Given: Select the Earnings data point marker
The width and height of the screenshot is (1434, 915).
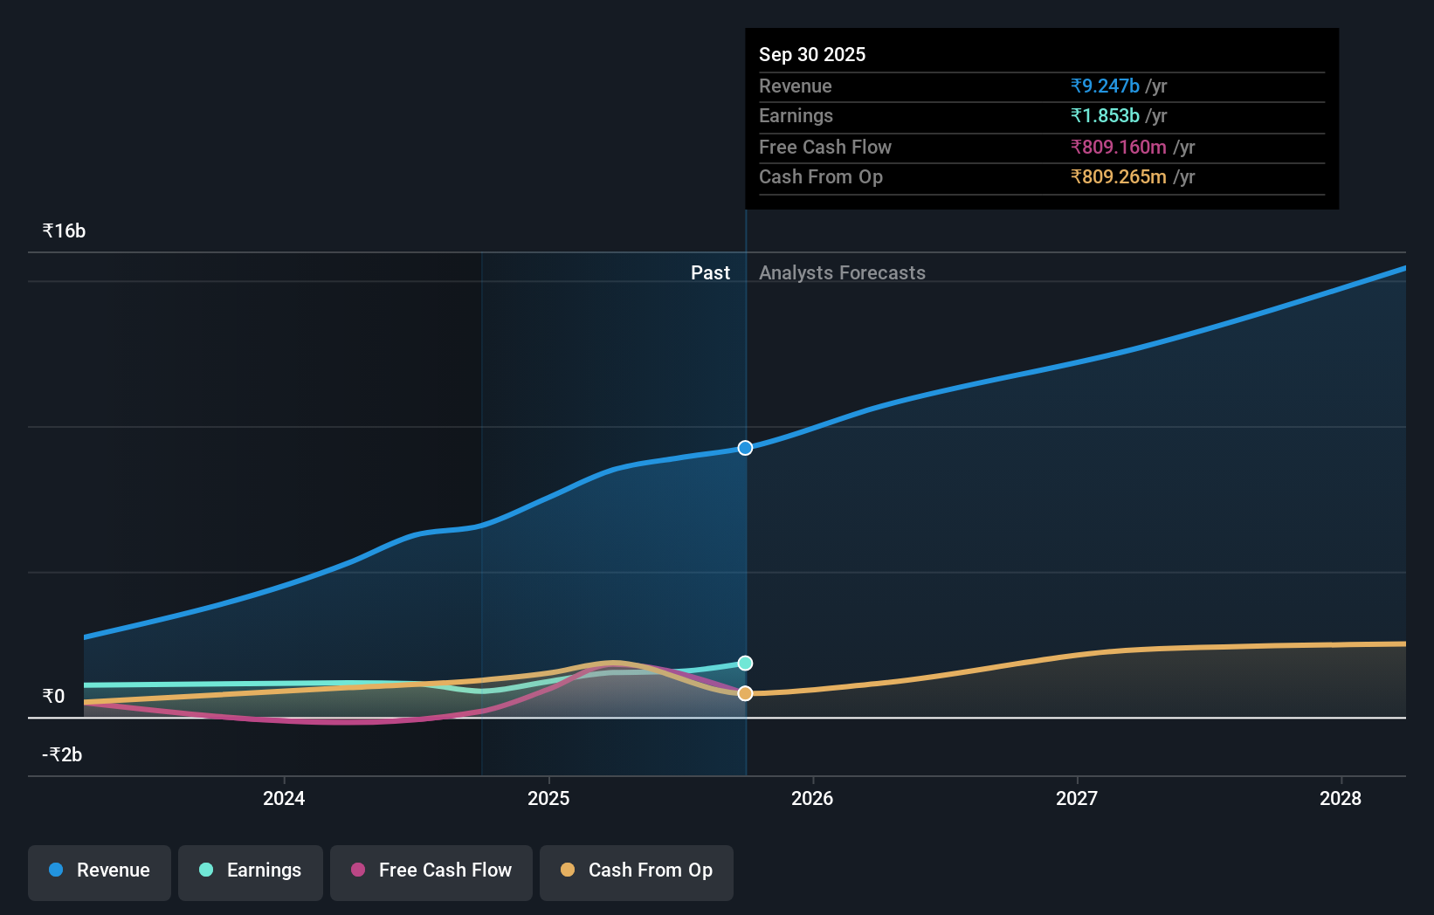Looking at the screenshot, I should click(x=745, y=664).
